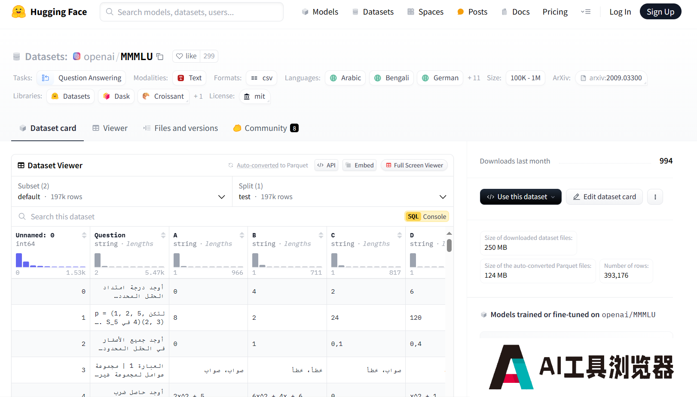Click the Question lengths histogram
Screen dimensions: 697x397
click(x=129, y=260)
